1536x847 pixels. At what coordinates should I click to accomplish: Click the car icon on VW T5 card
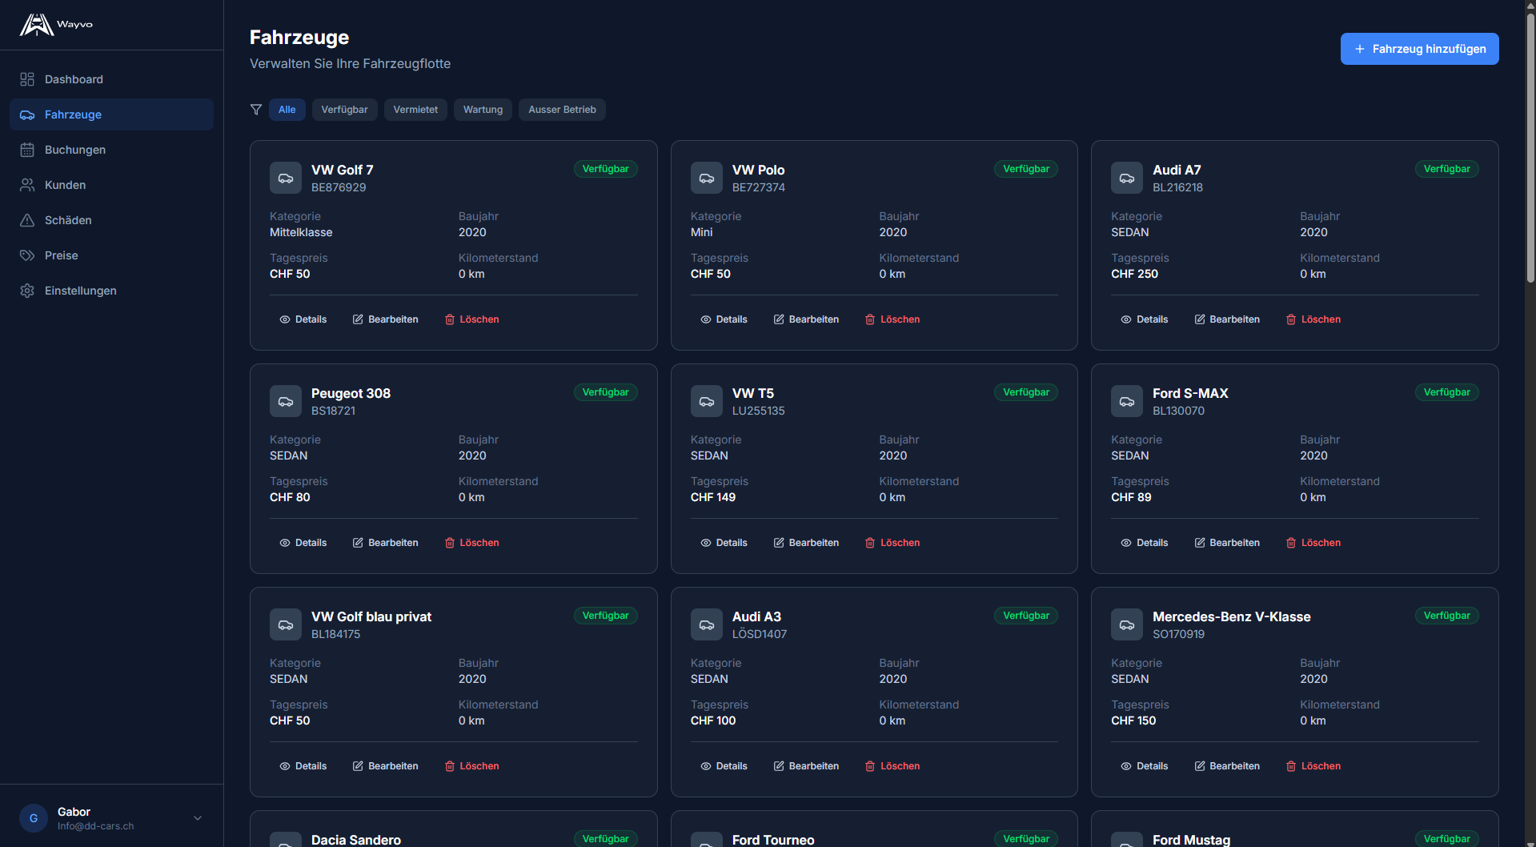click(706, 402)
